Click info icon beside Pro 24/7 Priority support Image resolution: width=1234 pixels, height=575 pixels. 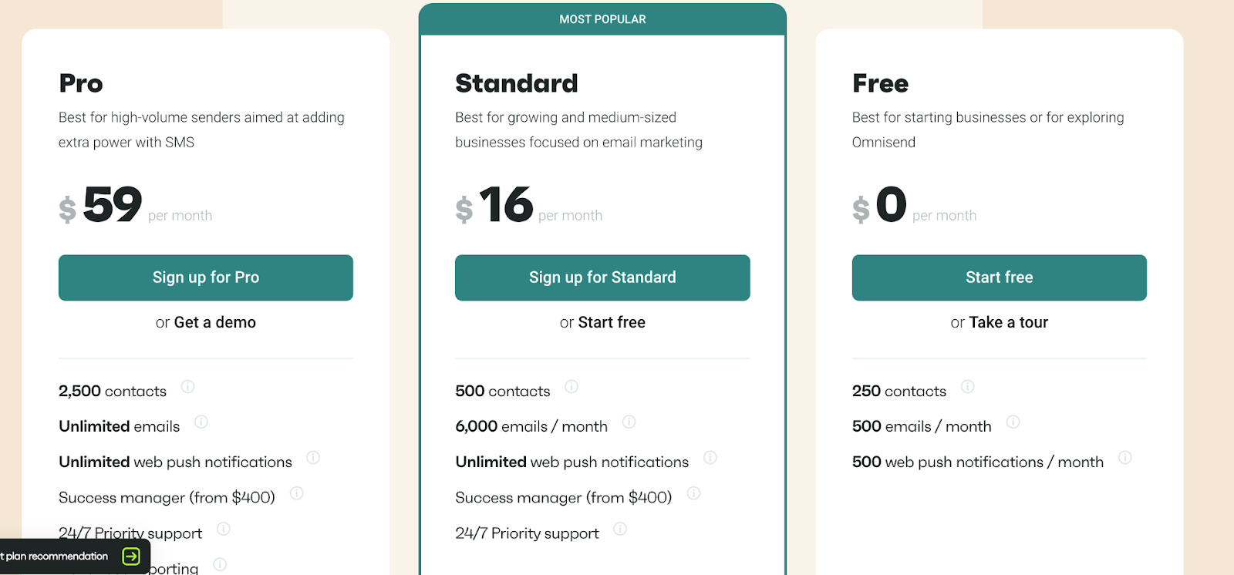(x=224, y=529)
